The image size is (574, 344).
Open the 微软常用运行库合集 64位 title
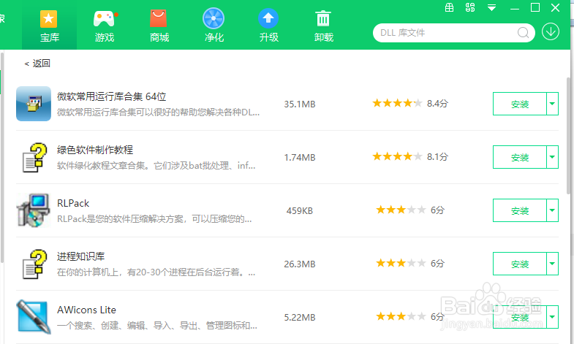(112, 96)
